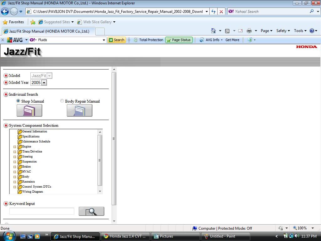Open the Suggested Sites link
Viewport: 321px width, 241px height.
56,22
